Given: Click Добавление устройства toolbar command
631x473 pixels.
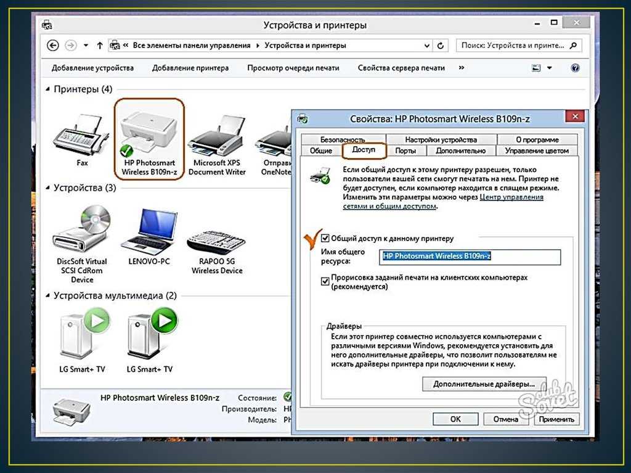Looking at the screenshot, I should coord(92,68).
